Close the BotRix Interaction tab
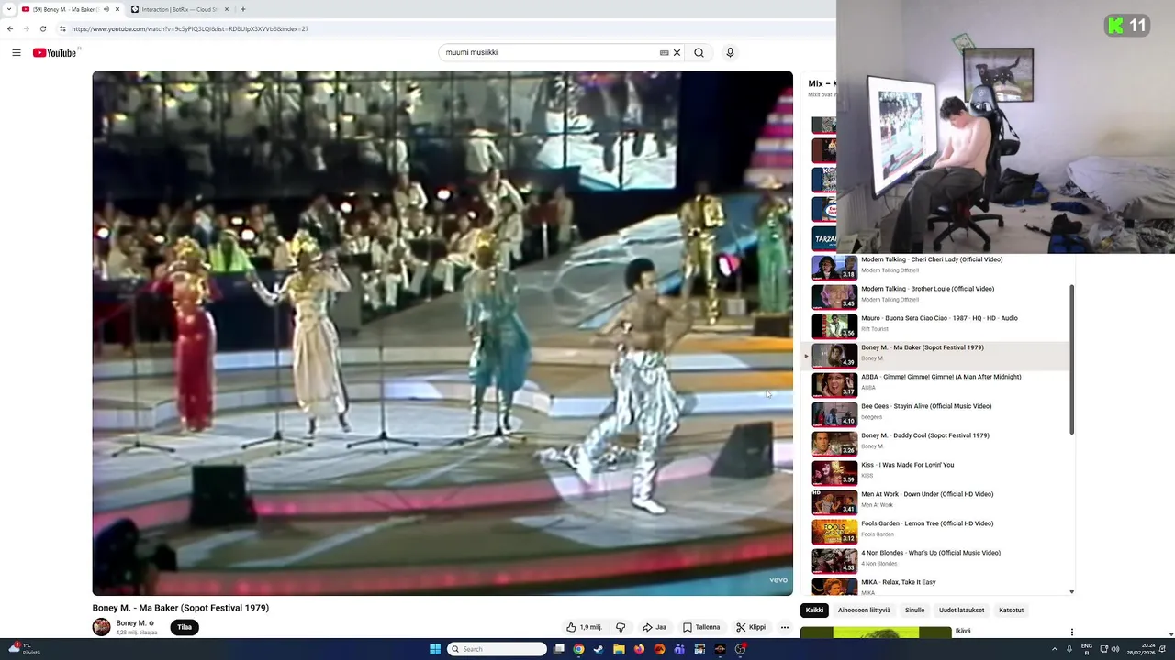 pos(229,9)
